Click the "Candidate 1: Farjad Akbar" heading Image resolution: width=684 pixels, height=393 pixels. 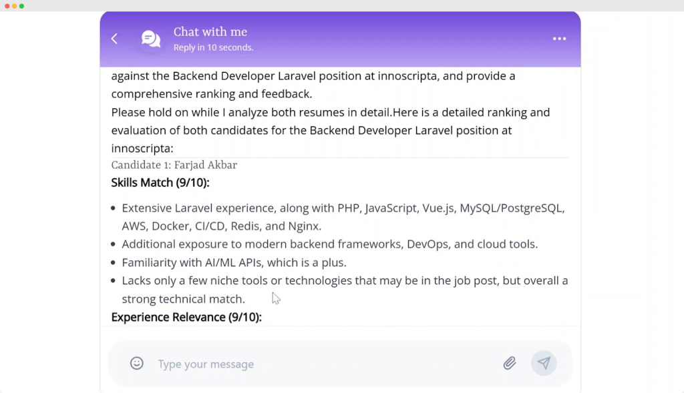174,165
